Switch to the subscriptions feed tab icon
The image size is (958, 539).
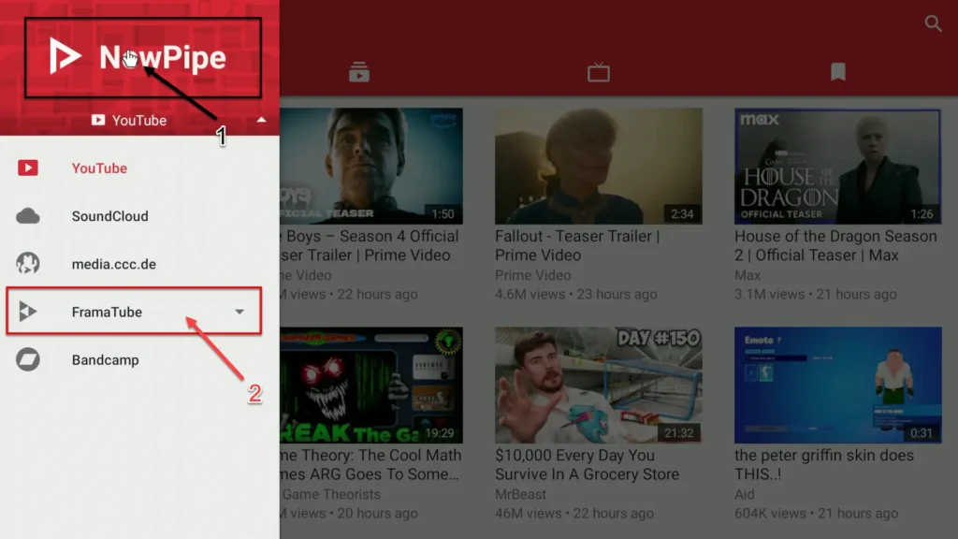pyautogui.click(x=358, y=72)
